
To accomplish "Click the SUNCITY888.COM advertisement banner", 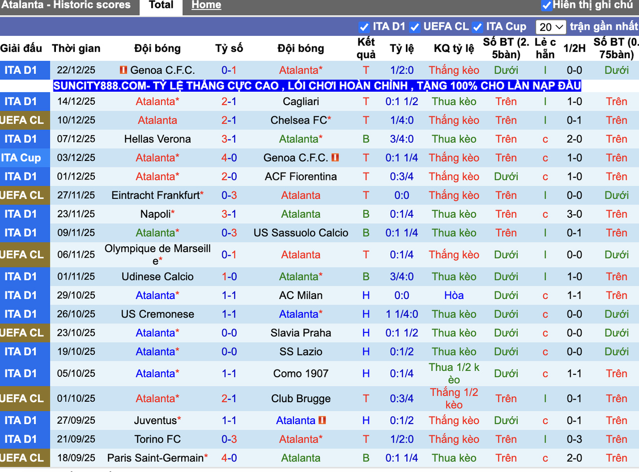I will 317,86.
